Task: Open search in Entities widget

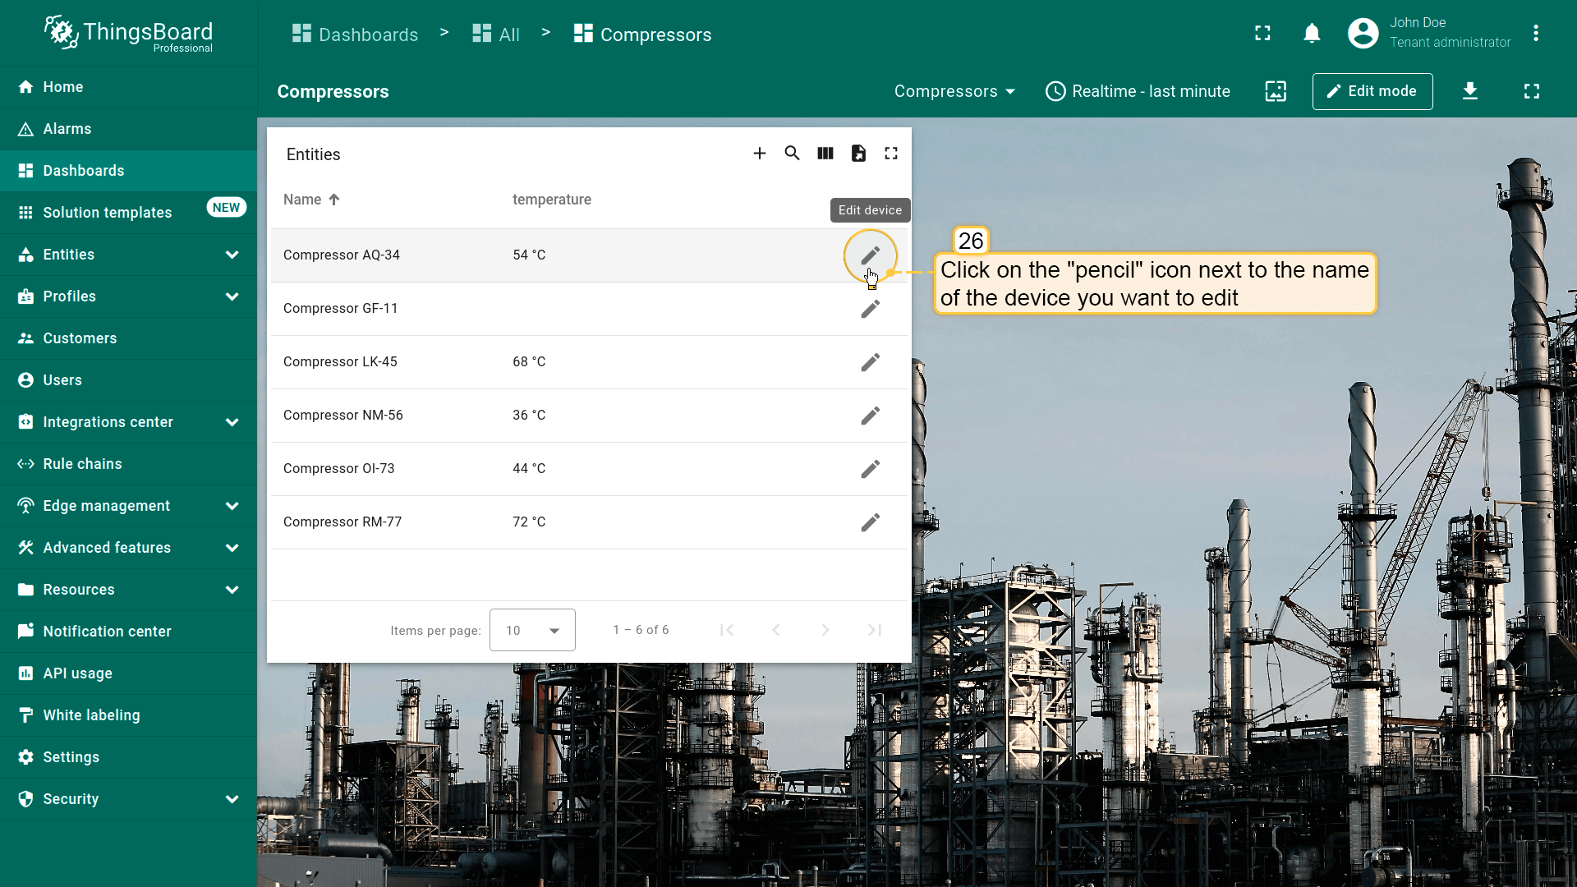Action: [792, 154]
